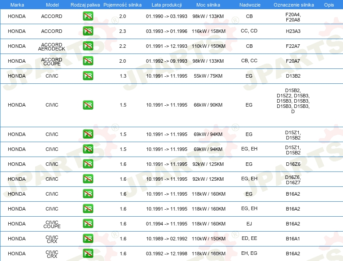Click date range 01.1992 -> 09.1993
The image size is (343, 261).
[167, 61]
